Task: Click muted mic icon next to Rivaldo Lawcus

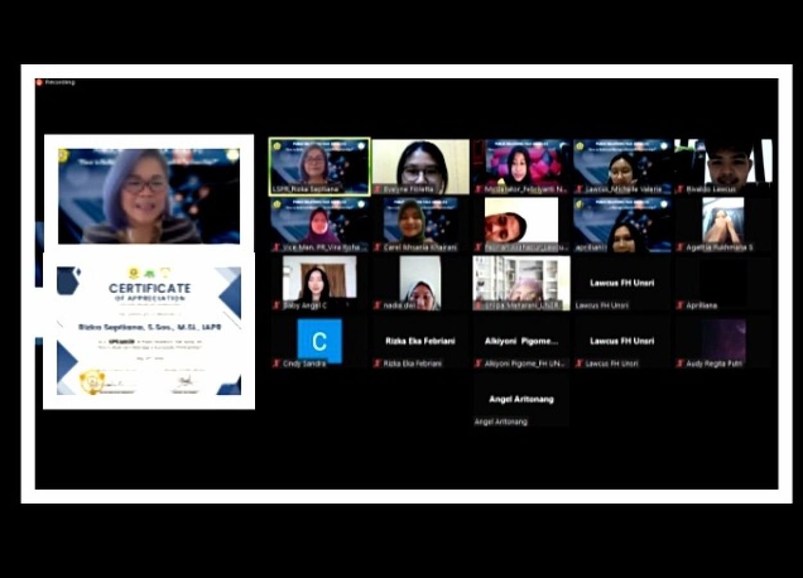Action: (x=680, y=189)
